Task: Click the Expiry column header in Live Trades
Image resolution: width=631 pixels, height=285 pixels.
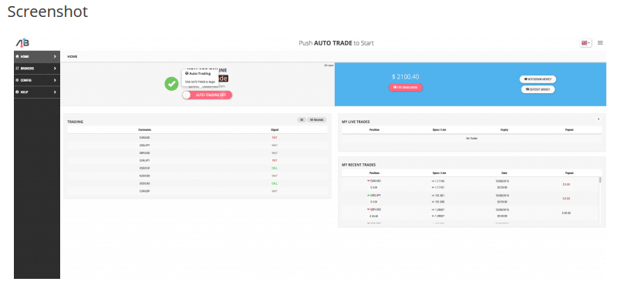Action: point(504,130)
